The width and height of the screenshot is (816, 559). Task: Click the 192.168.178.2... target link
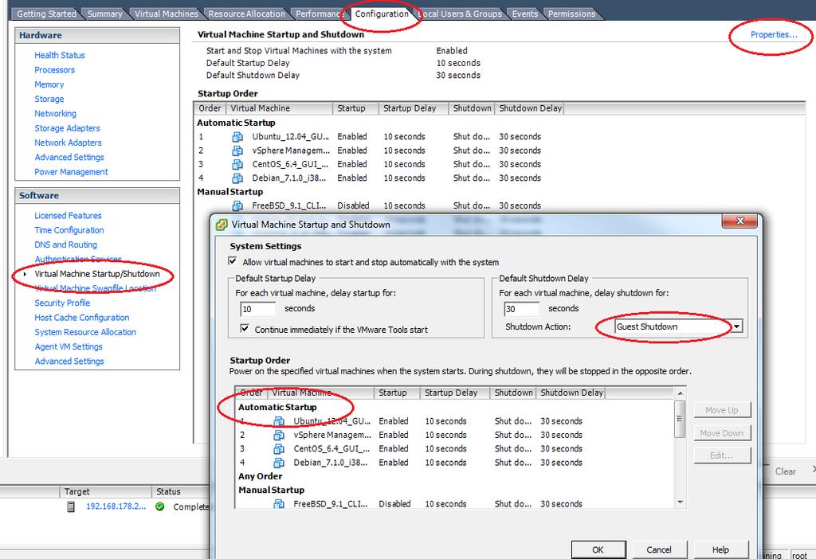click(116, 506)
